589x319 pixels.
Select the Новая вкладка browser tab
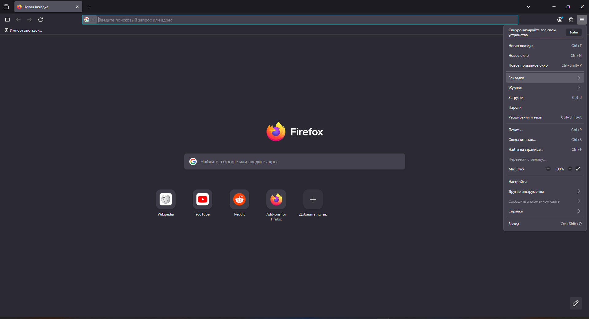click(48, 7)
